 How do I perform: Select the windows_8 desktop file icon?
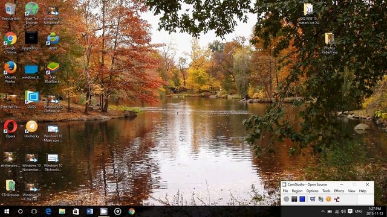[31, 72]
